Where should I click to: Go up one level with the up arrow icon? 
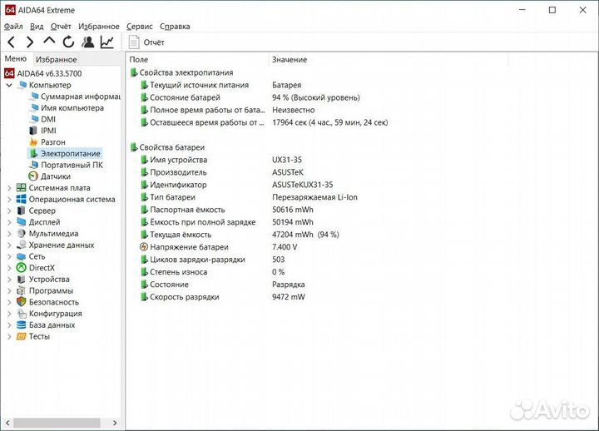pyautogui.click(x=49, y=41)
